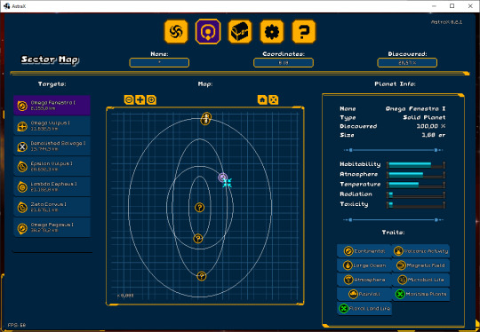The width and height of the screenshot is (480, 332).
Task: Zoom out the map with minus icon
Action: pyautogui.click(x=129, y=99)
